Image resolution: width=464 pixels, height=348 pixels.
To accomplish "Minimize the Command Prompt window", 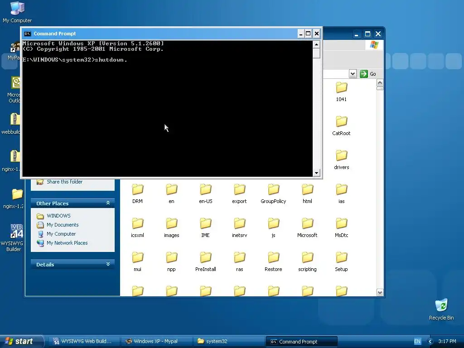I will [301, 34].
